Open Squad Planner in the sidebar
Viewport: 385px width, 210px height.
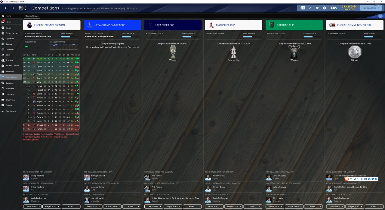(x=11, y=33)
